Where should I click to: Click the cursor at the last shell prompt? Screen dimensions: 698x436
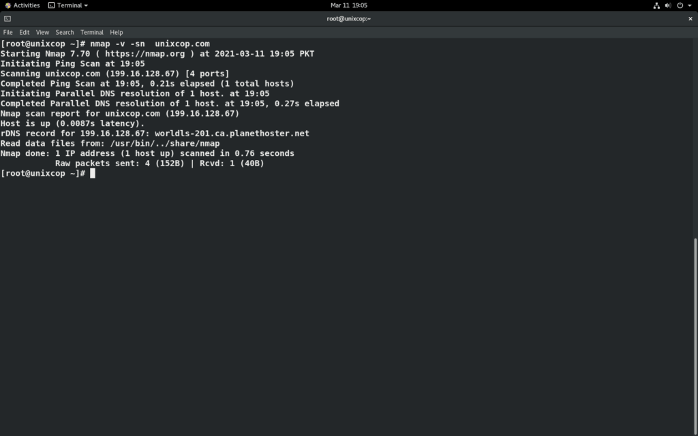click(x=93, y=174)
